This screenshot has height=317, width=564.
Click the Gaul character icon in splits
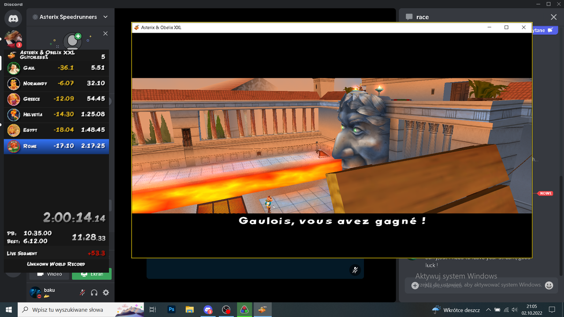tap(14, 68)
